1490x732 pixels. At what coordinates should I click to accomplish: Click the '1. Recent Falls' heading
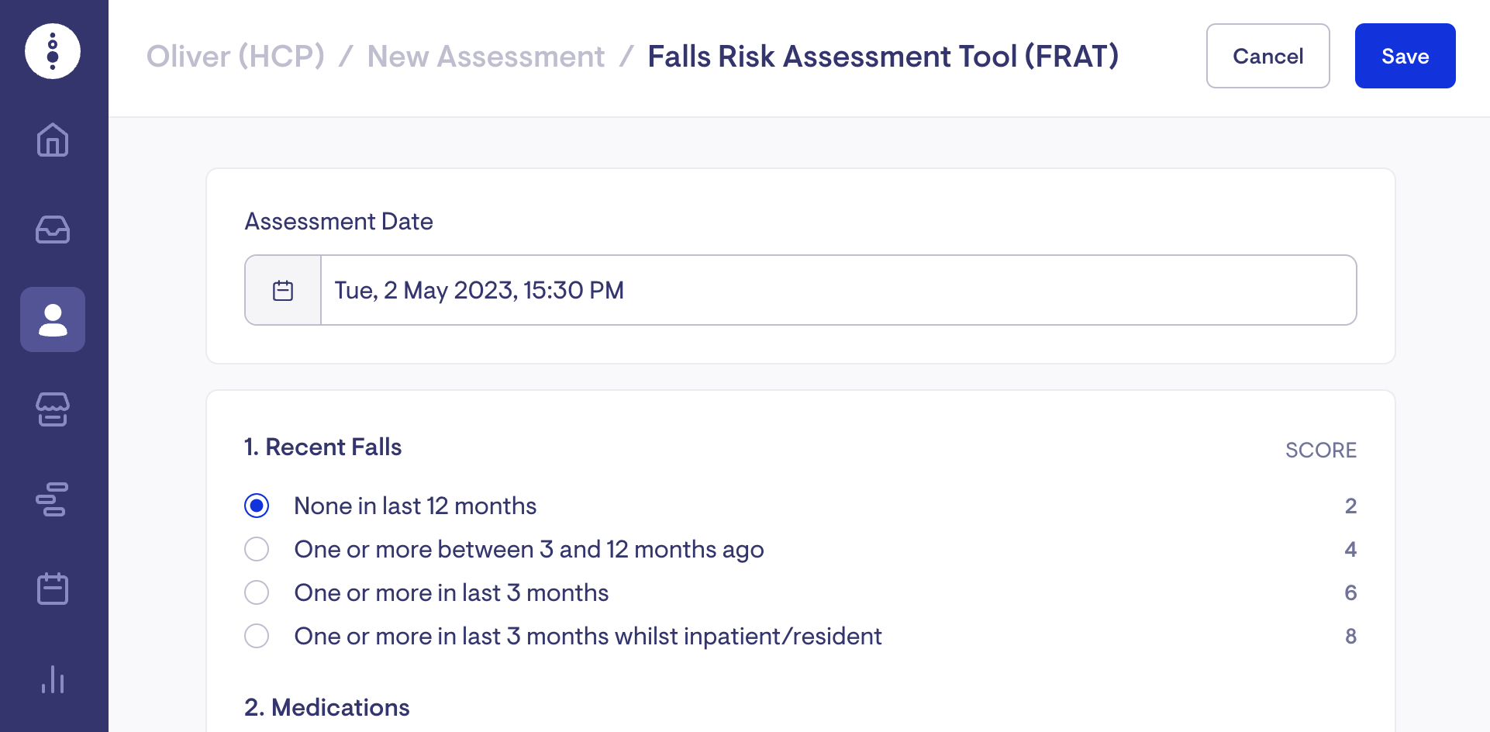click(x=323, y=447)
